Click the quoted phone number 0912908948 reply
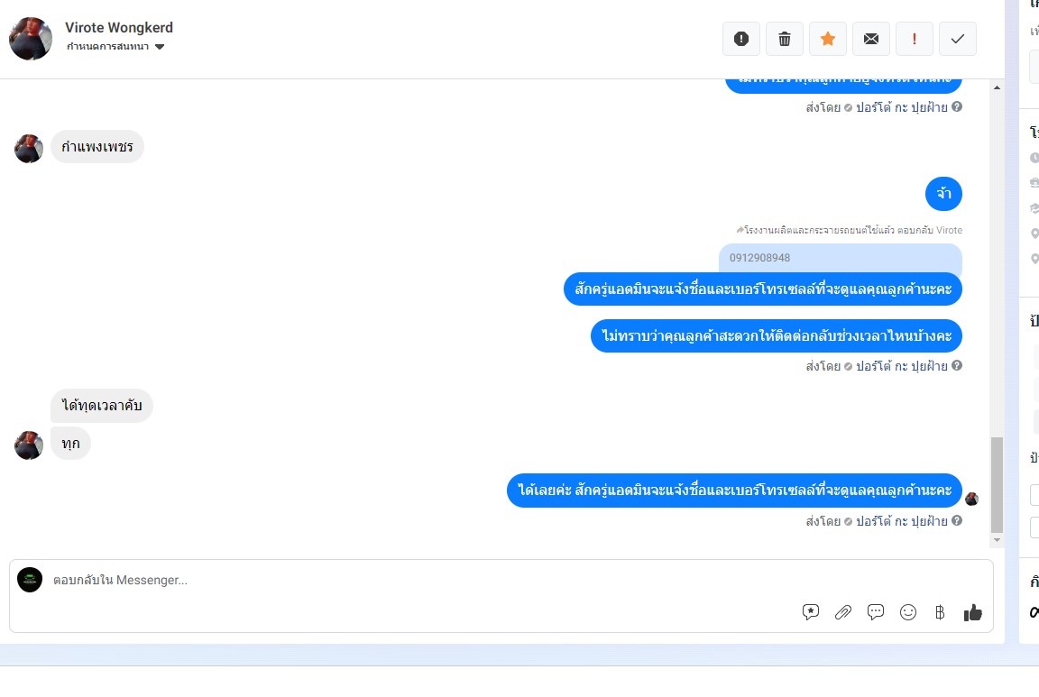Image resolution: width=1039 pixels, height=697 pixels. [x=841, y=258]
